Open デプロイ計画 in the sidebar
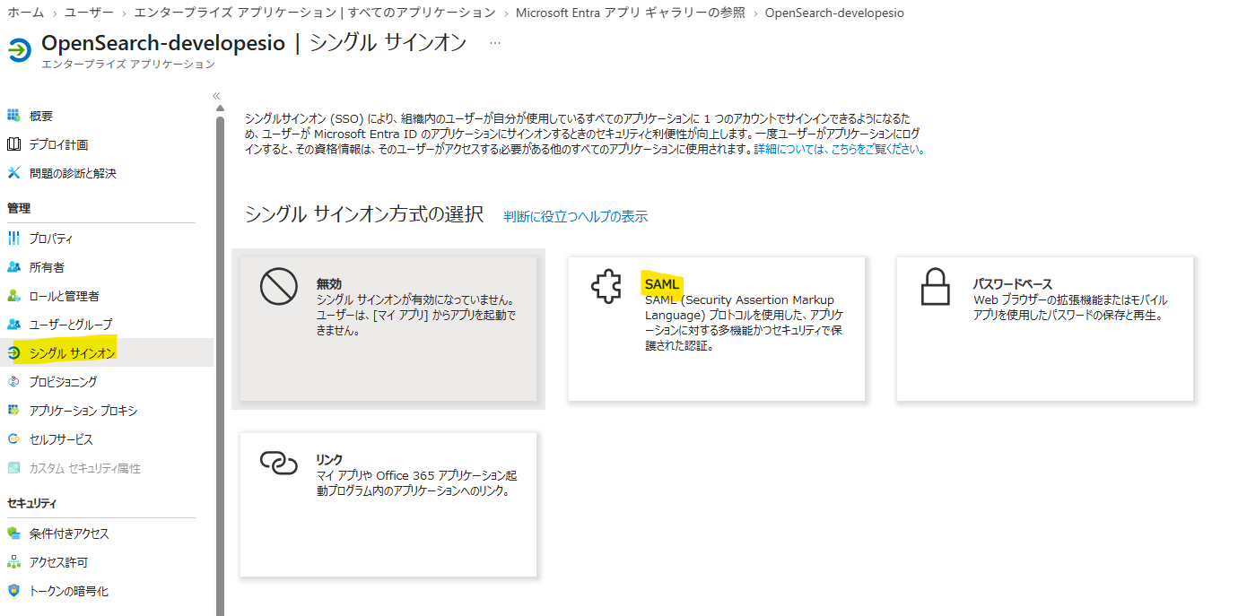This screenshot has height=616, width=1238. click(58, 144)
